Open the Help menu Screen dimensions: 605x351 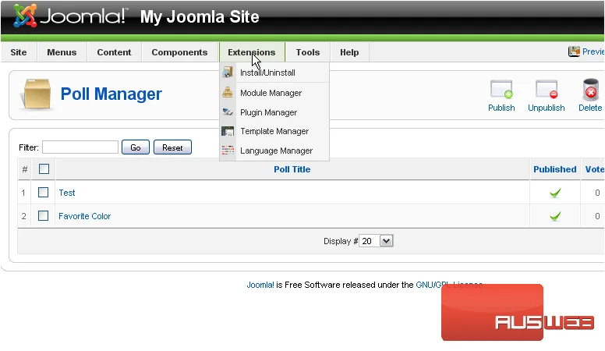[349, 52]
